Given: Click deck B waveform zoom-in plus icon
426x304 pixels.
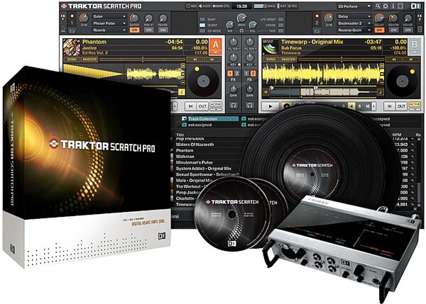Looking at the screenshot, I should pos(382,66).
